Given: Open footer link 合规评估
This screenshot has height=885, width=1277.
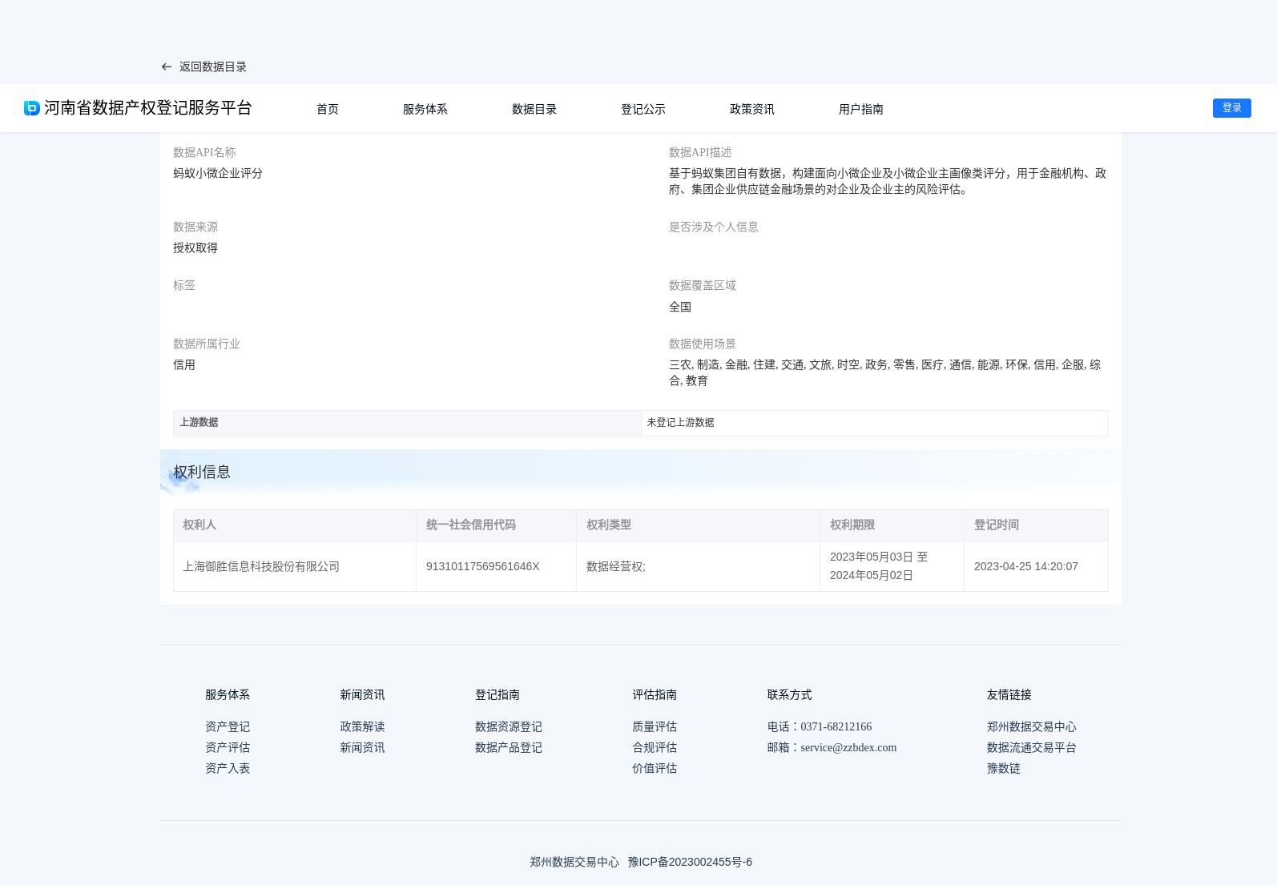Looking at the screenshot, I should pyautogui.click(x=655, y=747).
